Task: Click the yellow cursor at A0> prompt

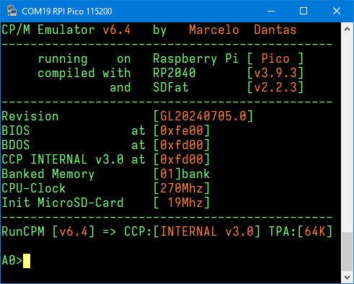Action: [27, 261]
